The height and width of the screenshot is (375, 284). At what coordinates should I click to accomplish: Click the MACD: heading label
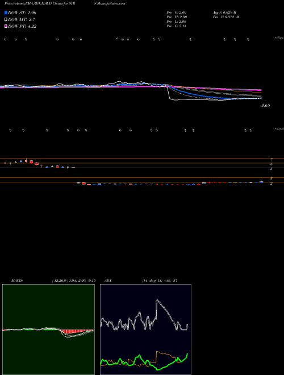[17, 281]
